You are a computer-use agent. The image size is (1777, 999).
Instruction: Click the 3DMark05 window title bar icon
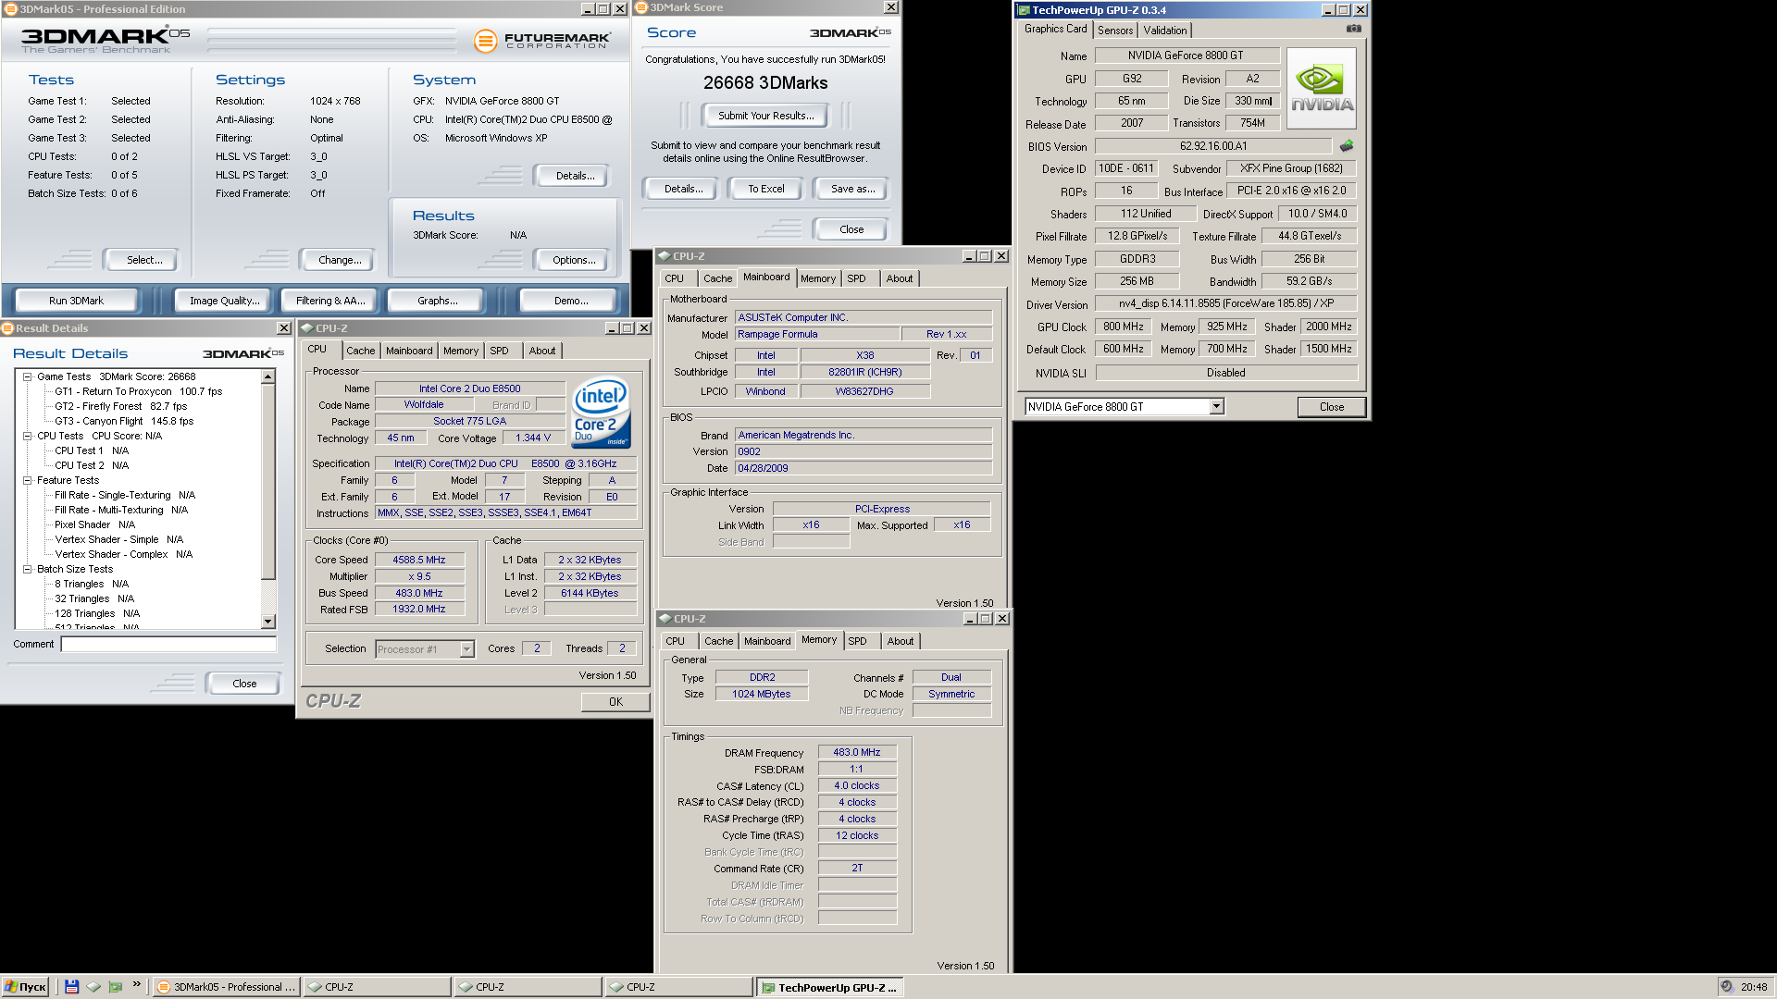click(x=10, y=9)
